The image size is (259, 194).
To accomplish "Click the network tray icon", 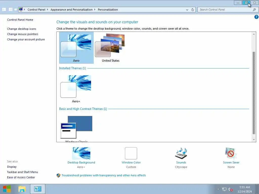I will pyautogui.click(x=224, y=189).
